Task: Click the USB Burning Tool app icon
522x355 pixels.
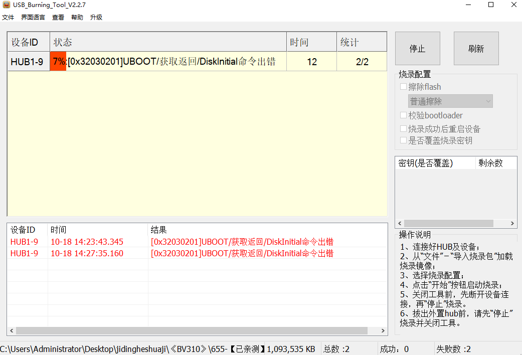Action: coord(6,5)
